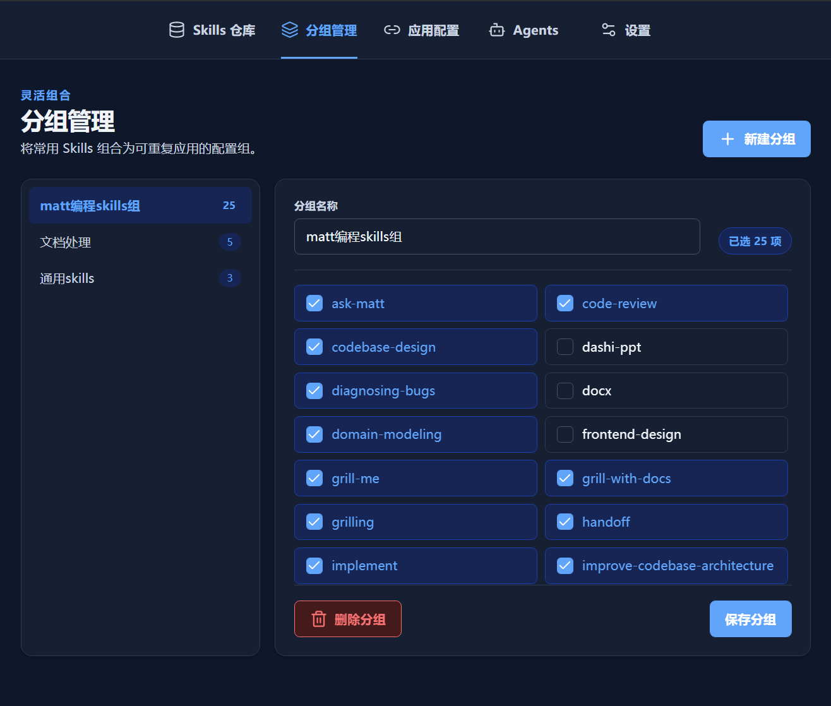Screen dimensions: 831x706
Task: Click the 删除分组 button label
Action: click(360, 619)
